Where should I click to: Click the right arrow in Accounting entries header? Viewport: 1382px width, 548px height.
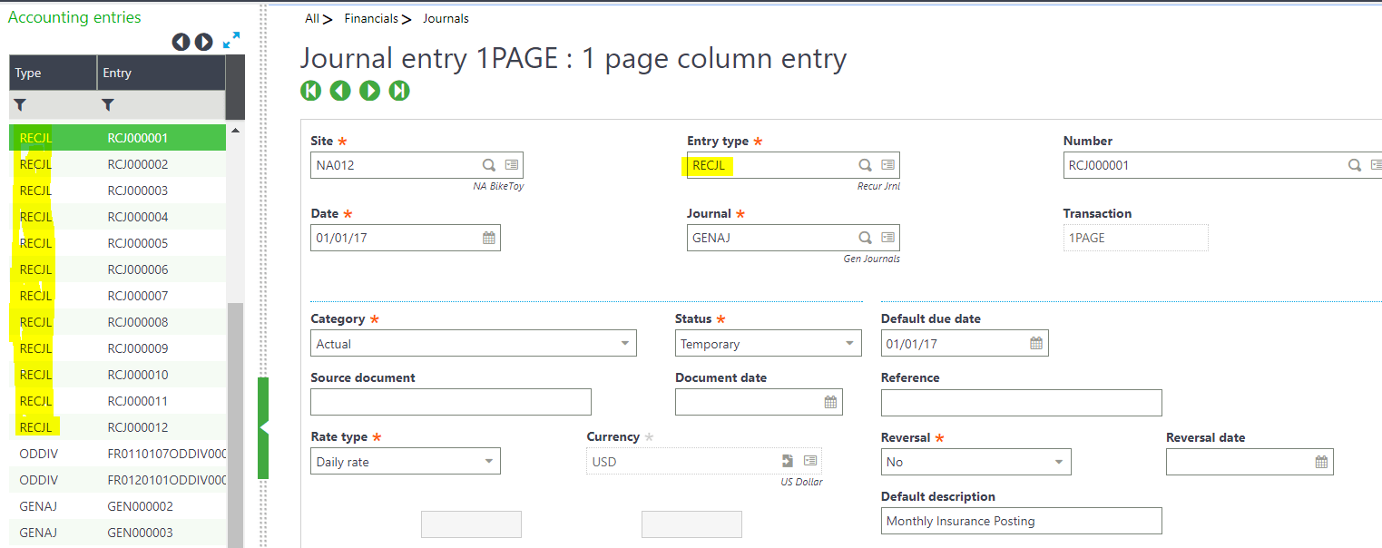203,41
